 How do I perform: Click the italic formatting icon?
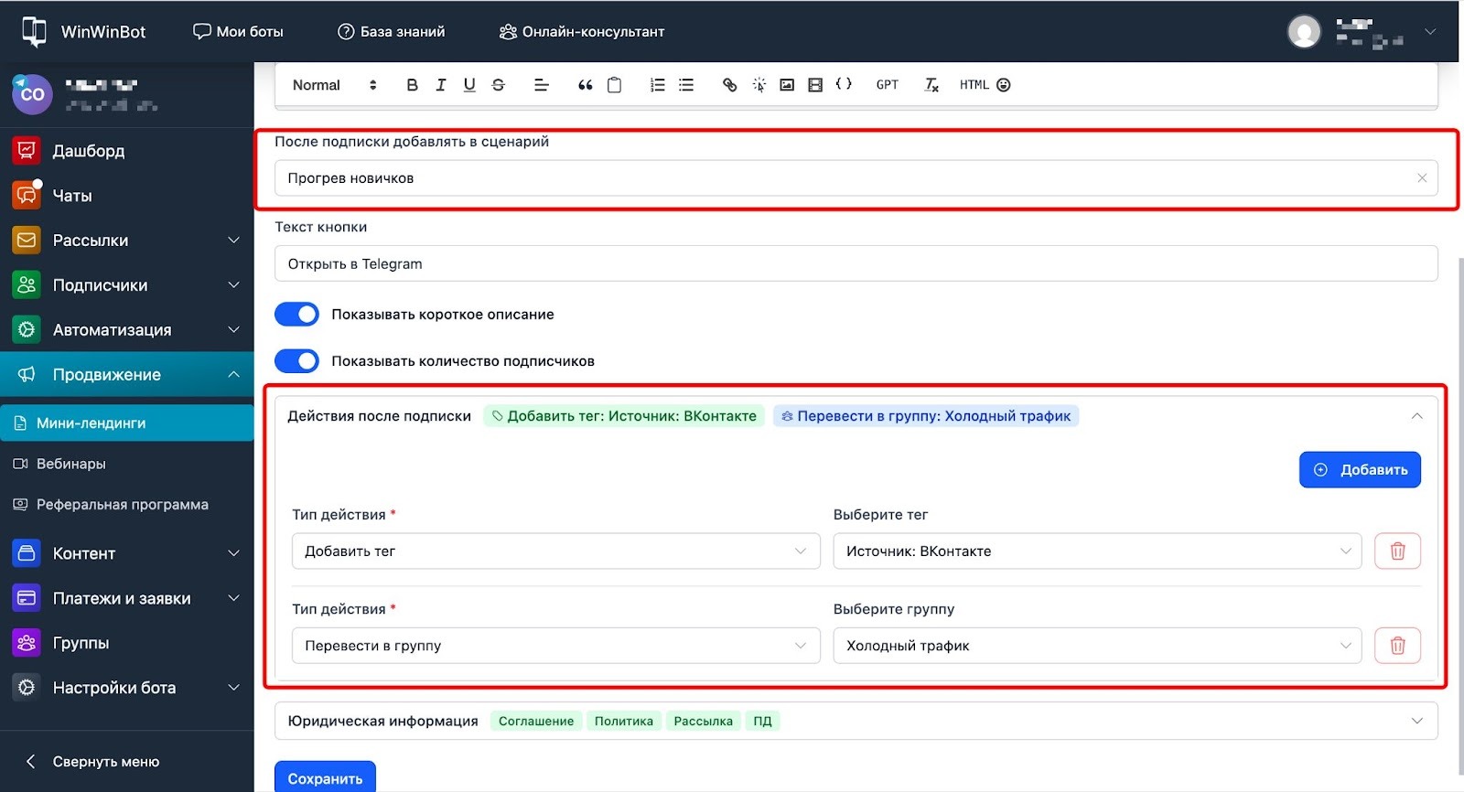click(440, 85)
